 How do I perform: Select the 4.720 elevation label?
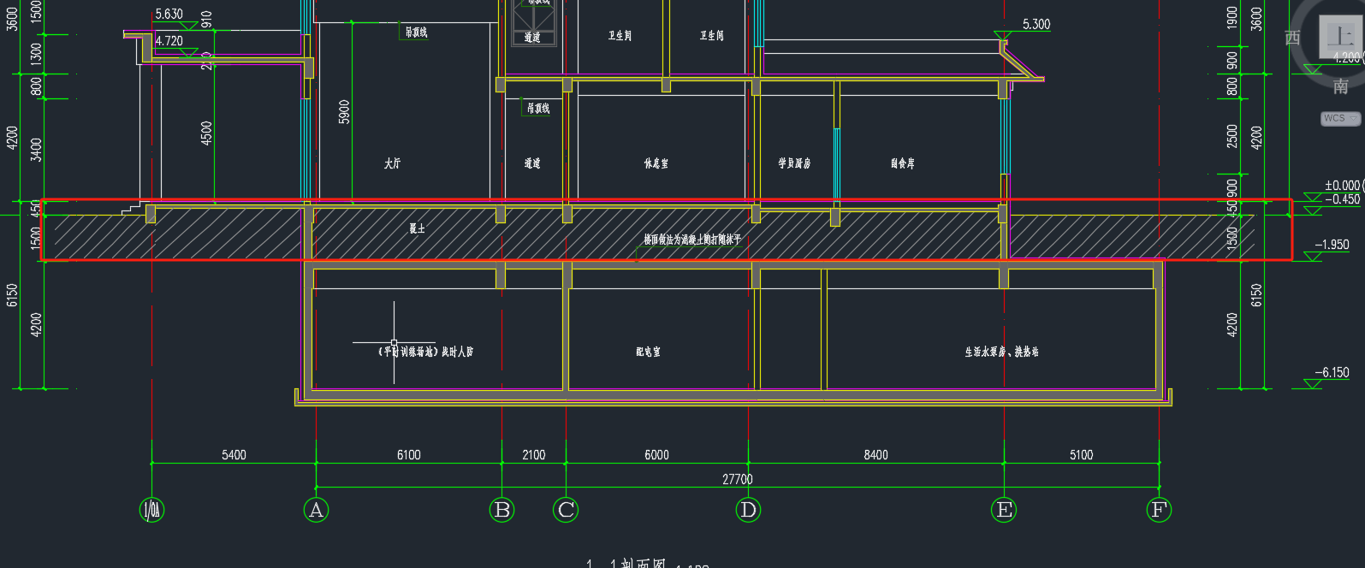169,40
